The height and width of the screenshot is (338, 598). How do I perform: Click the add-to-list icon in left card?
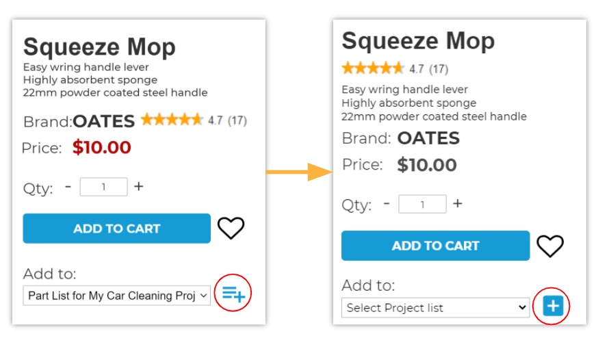tap(233, 294)
